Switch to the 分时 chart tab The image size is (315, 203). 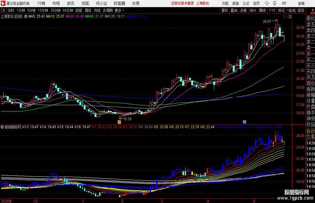click(11, 10)
